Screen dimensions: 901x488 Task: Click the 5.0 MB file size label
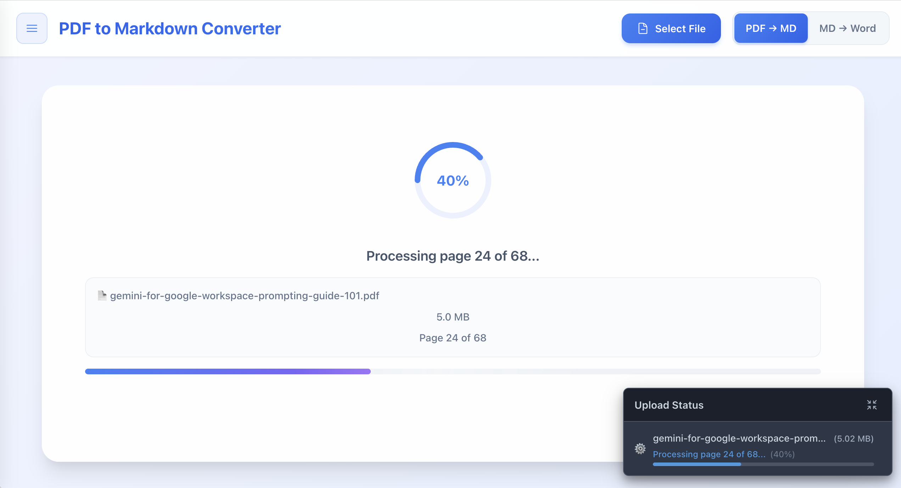point(453,317)
